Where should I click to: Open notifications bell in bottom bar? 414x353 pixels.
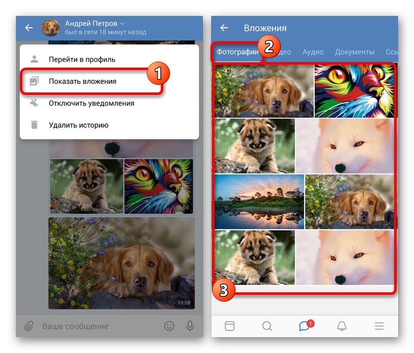[x=342, y=326]
